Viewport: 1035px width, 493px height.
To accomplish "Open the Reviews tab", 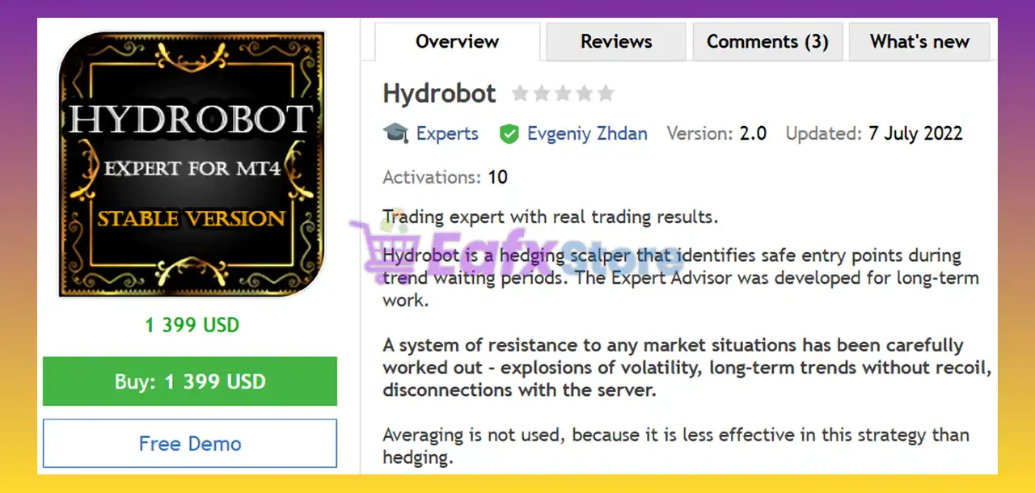I will (x=616, y=41).
